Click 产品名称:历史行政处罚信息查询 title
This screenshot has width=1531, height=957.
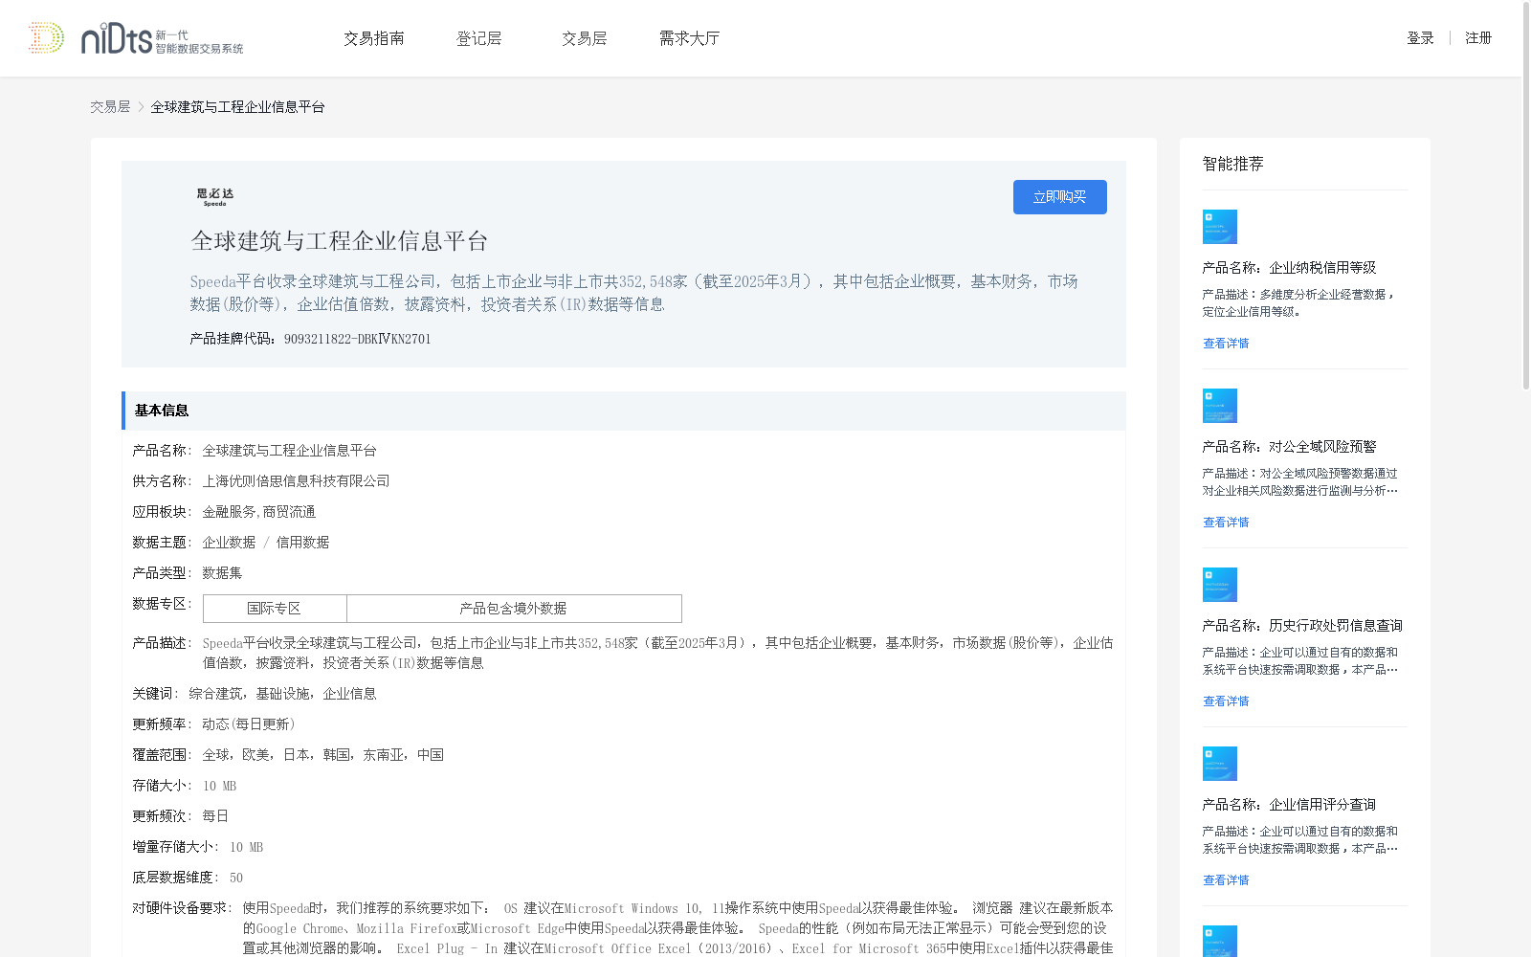click(1302, 626)
